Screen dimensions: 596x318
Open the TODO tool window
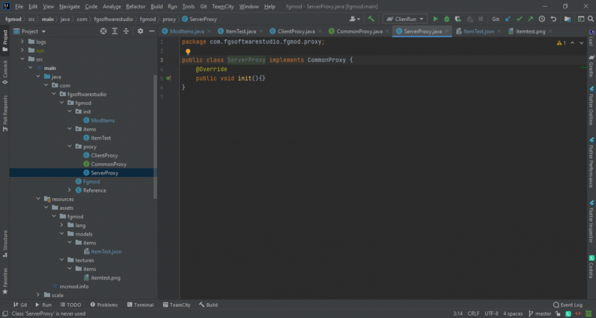click(70, 305)
